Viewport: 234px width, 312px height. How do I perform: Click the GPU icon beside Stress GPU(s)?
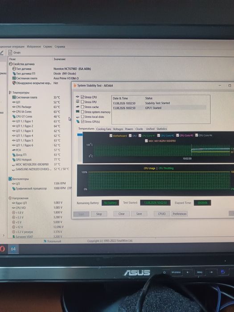(x=78, y=121)
